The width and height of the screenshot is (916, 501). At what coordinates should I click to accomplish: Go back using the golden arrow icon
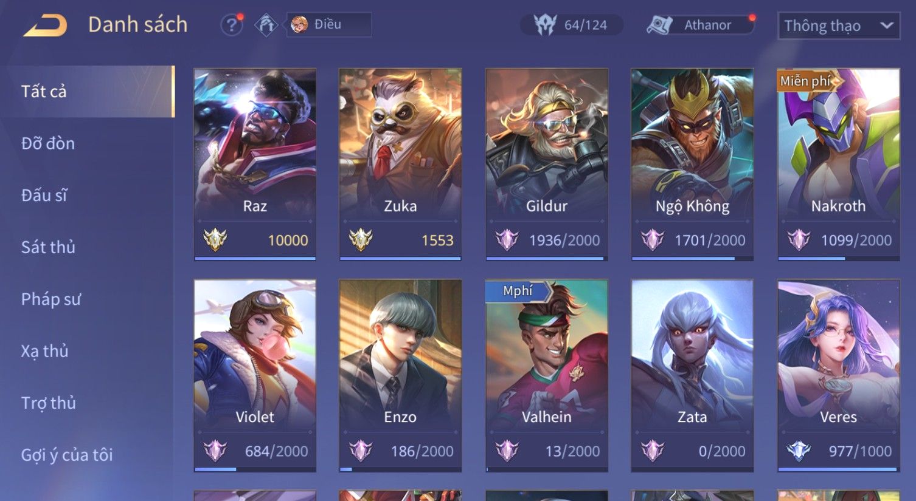(45, 26)
